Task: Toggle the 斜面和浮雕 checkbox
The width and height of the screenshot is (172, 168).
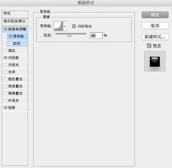Action: click(6, 29)
